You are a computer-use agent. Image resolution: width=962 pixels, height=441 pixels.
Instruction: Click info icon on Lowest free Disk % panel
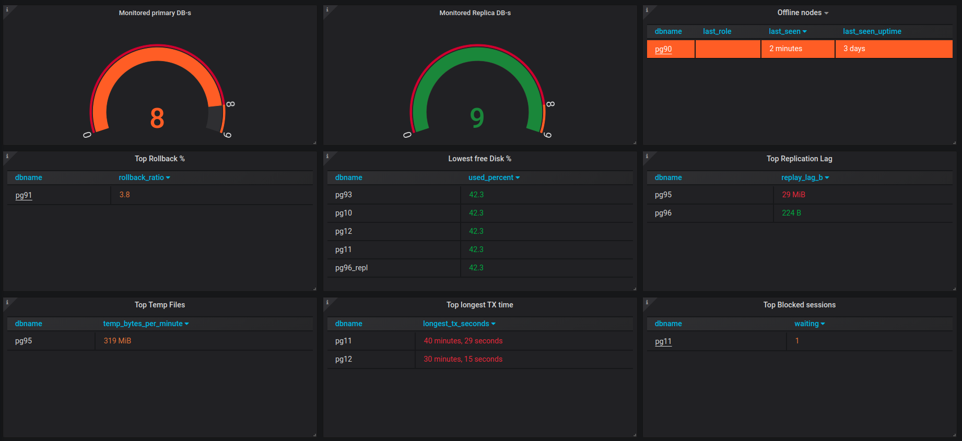[x=327, y=156]
